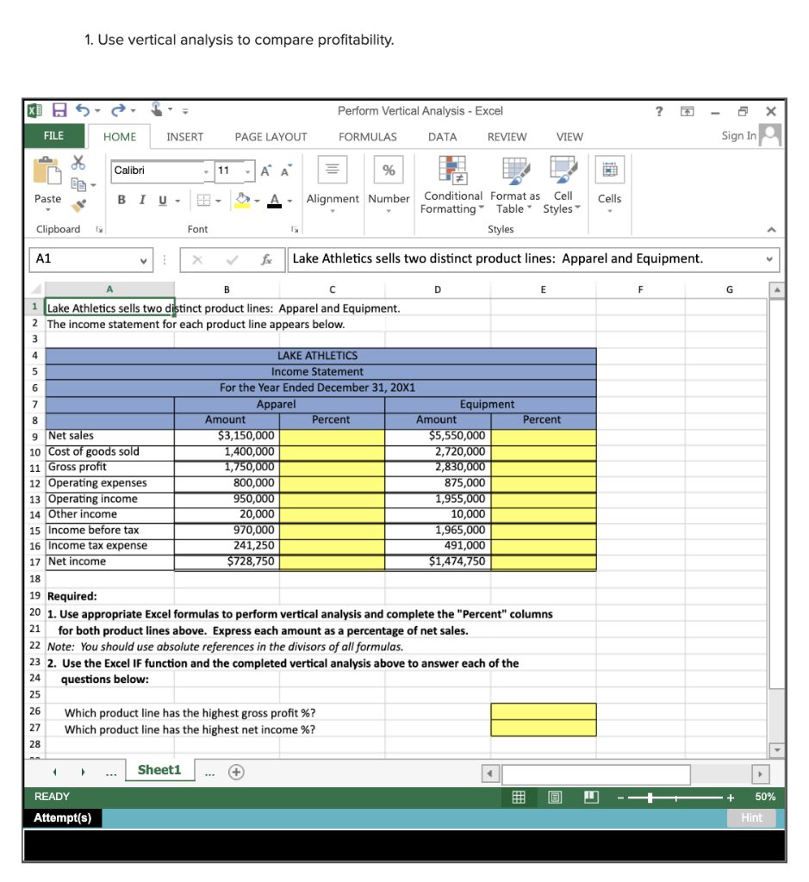Apply the Percent number format
This screenshot has width=809, height=882.
388,170
